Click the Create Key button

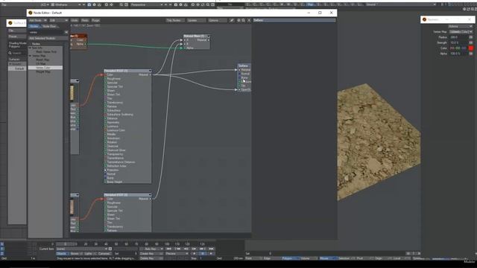click(x=151, y=254)
